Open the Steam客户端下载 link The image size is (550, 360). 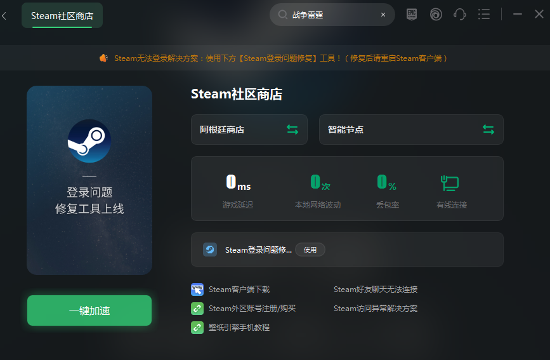point(239,290)
